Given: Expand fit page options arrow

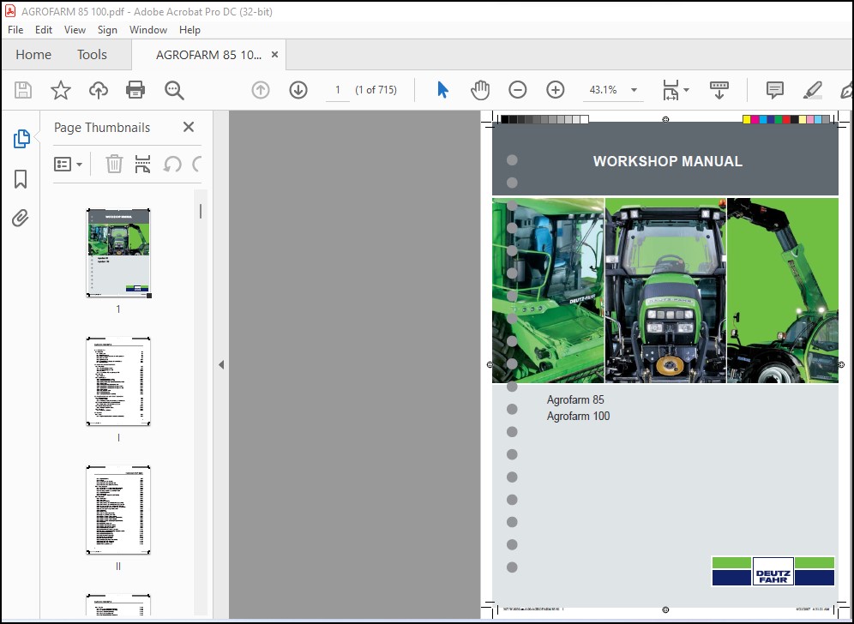Looking at the screenshot, I should (x=686, y=90).
